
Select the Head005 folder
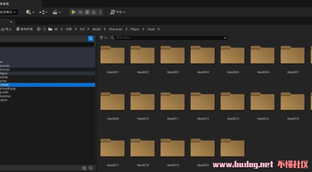233,55
